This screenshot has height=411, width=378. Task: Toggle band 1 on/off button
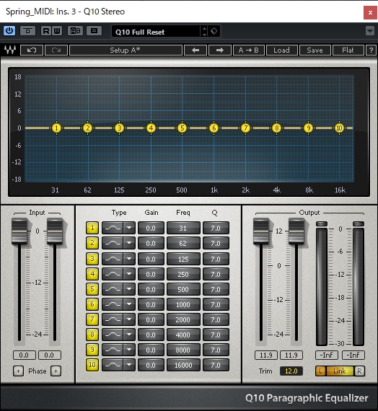click(92, 228)
